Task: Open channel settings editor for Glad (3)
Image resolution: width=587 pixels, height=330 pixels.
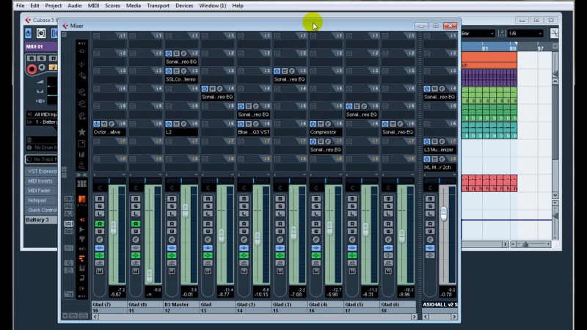Action: point(280,240)
